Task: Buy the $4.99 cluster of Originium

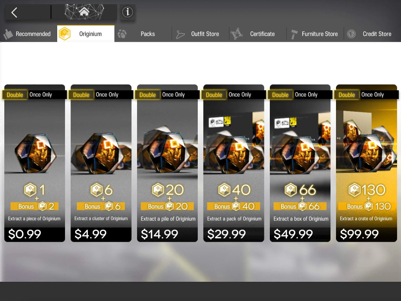Action: pyautogui.click(x=101, y=163)
